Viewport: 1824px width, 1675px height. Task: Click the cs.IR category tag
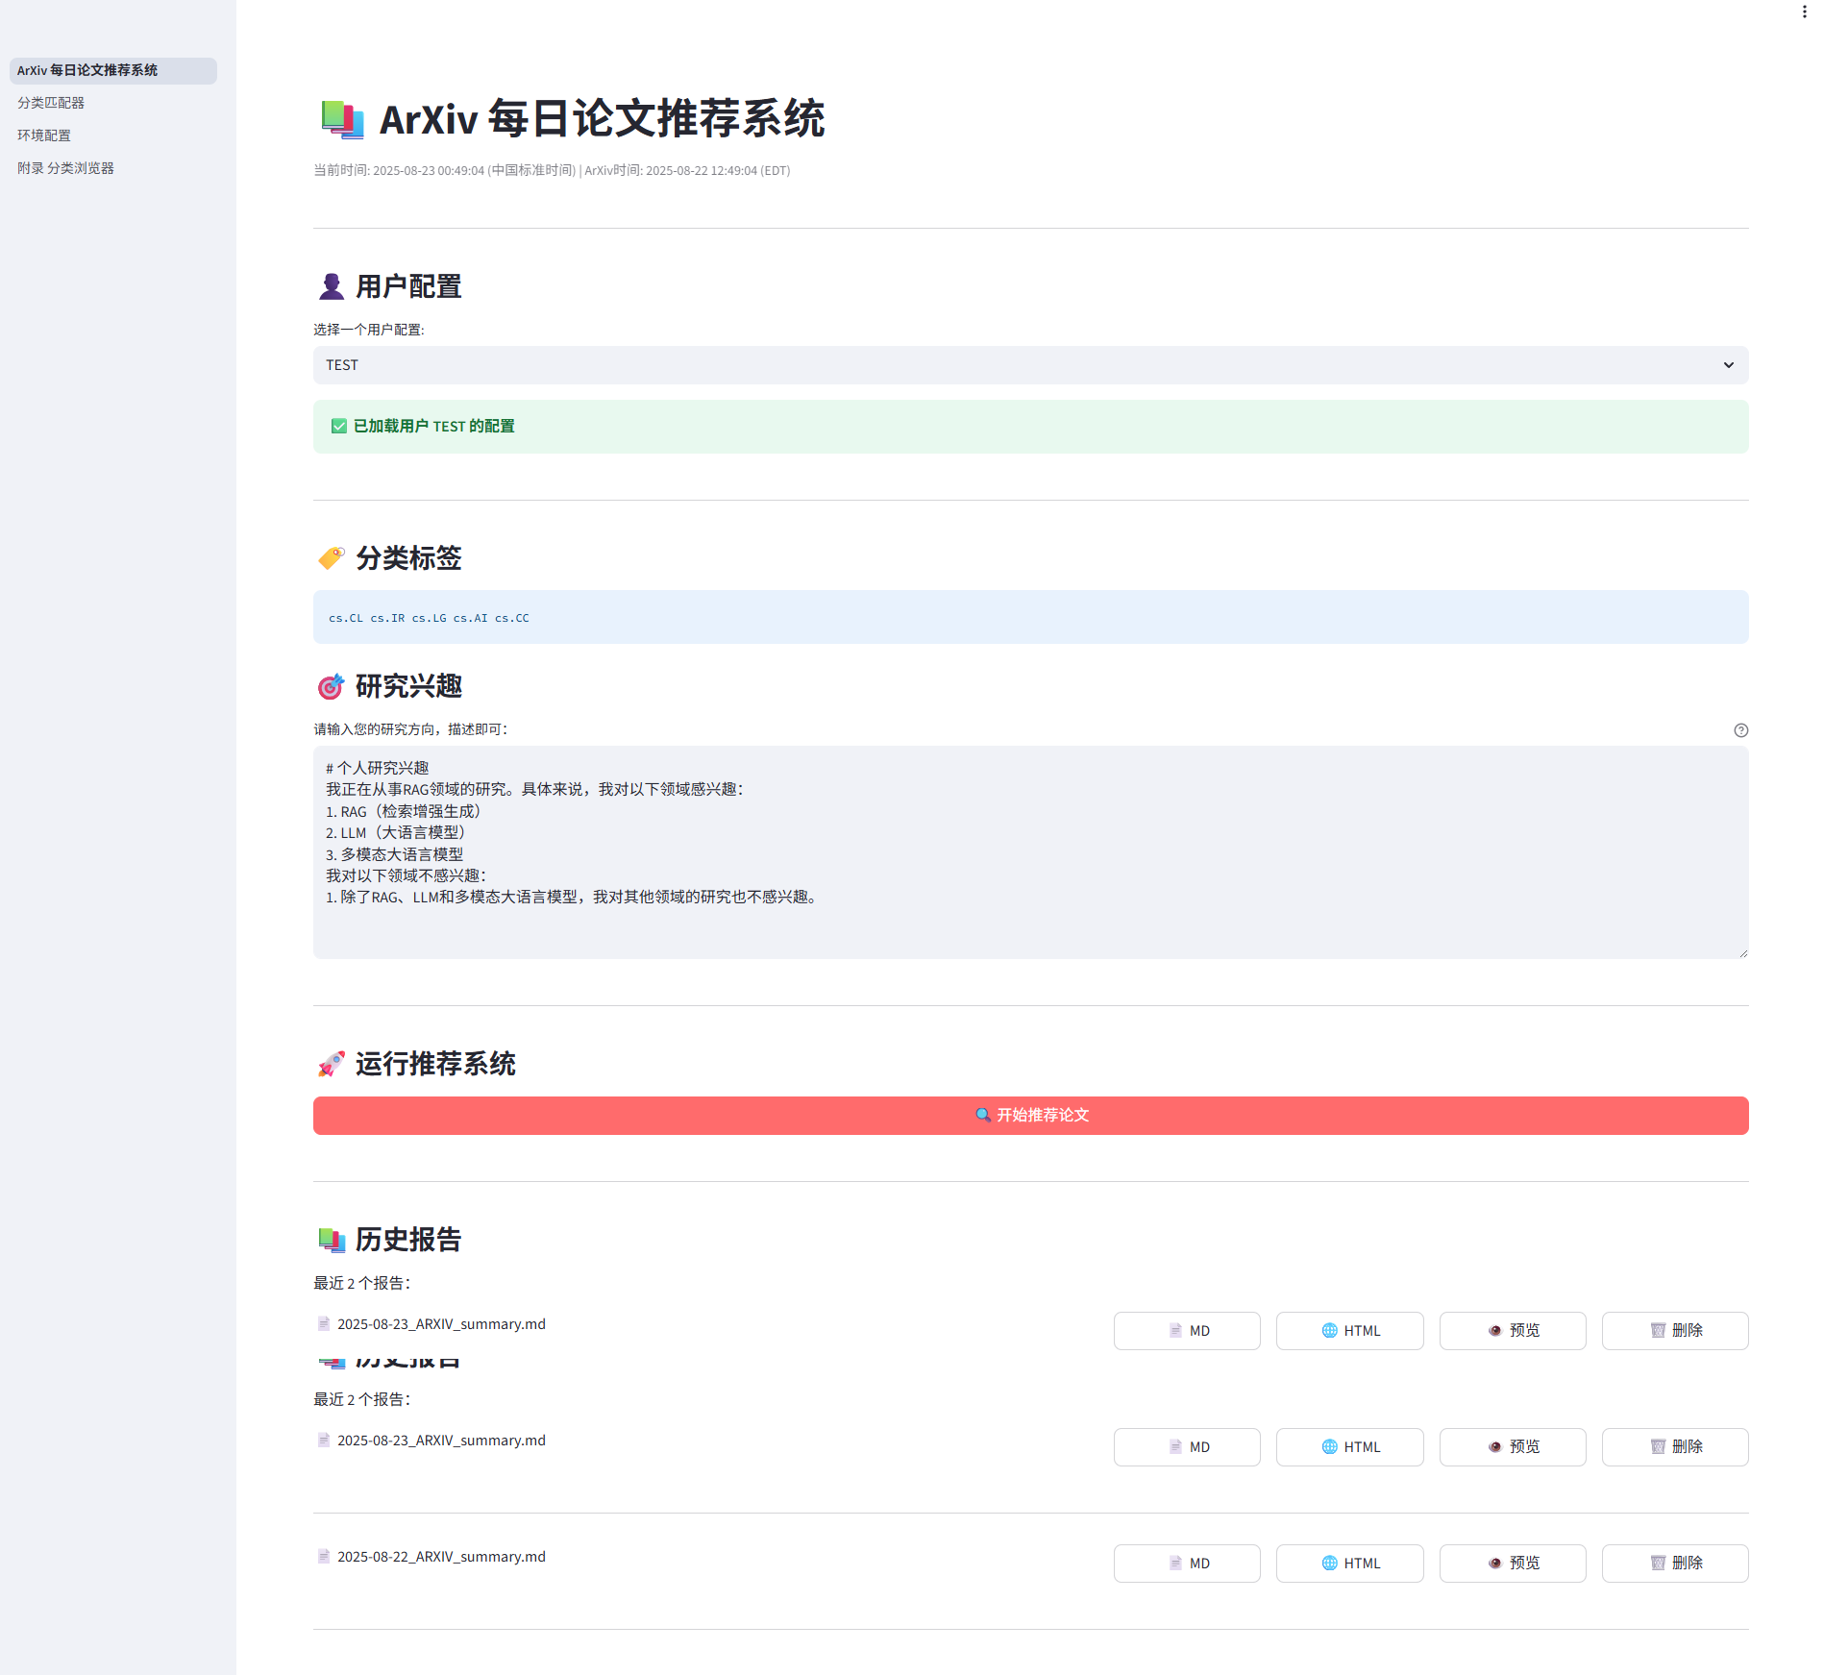(387, 618)
